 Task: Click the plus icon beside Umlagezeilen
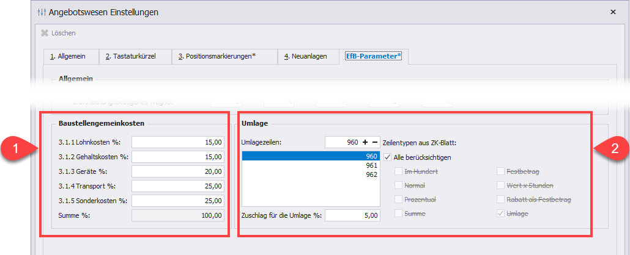[x=366, y=142]
